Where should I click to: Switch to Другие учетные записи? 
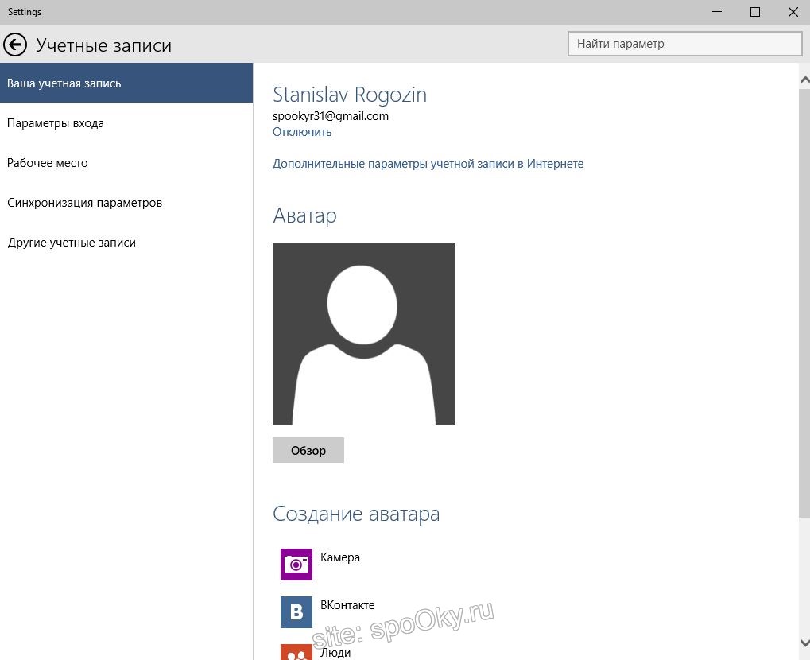pos(72,243)
